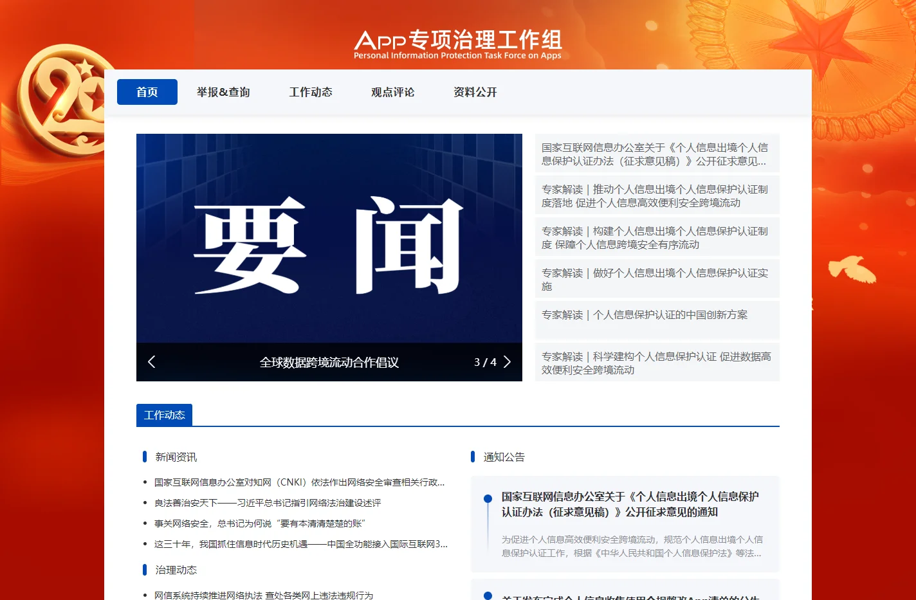
Task: Open 专家解读 做好个人信息出境认证实施 article
Action: pos(657,280)
